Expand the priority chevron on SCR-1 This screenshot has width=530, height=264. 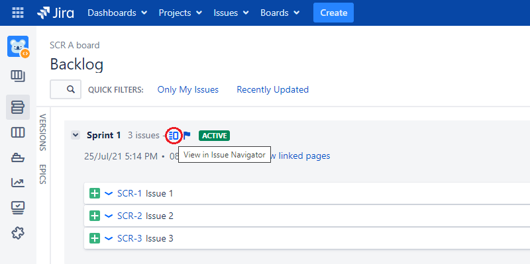109,193
